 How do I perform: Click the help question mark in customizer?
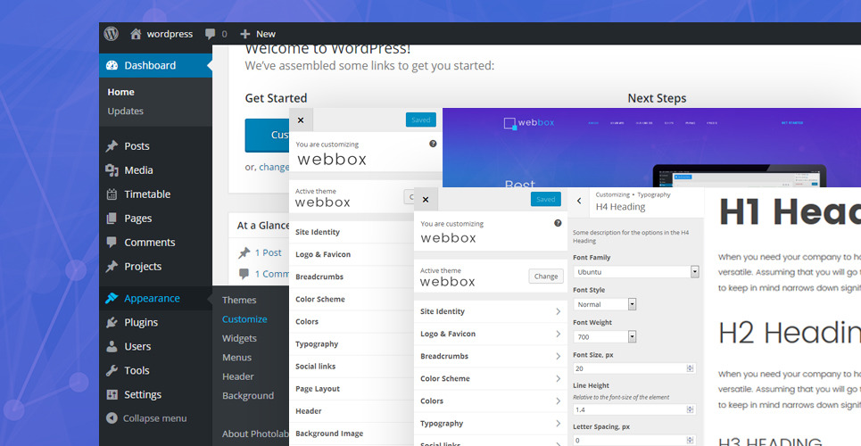pos(558,223)
